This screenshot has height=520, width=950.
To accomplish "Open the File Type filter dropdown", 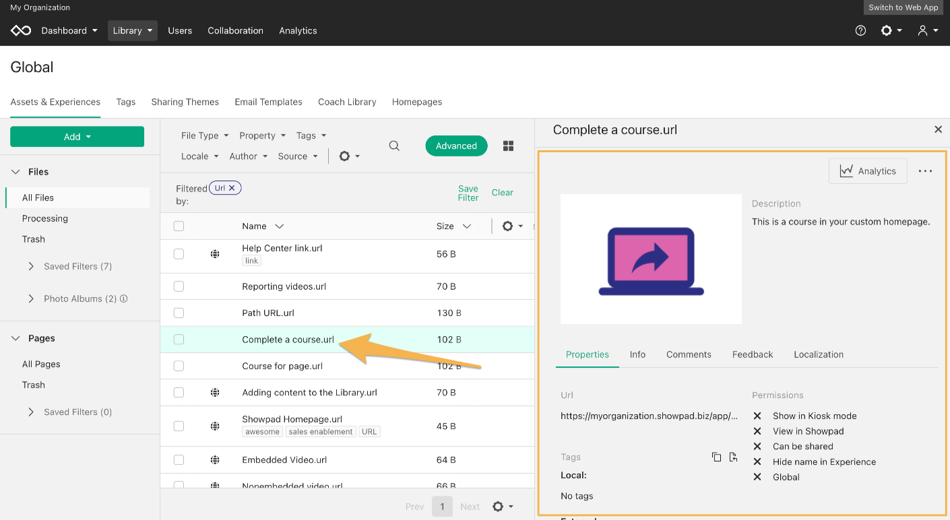I will (x=205, y=135).
